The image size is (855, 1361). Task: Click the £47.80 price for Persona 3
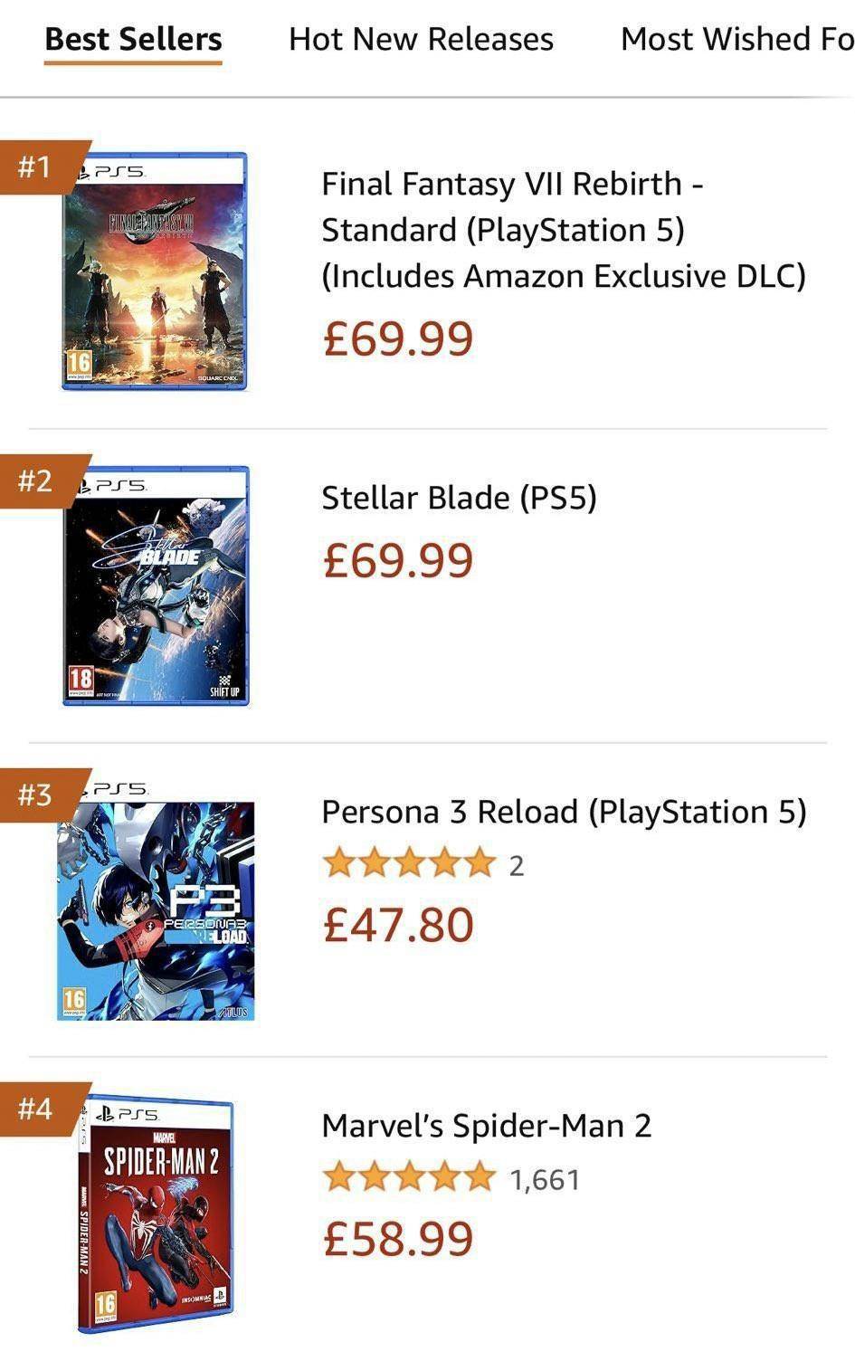pyautogui.click(x=398, y=925)
